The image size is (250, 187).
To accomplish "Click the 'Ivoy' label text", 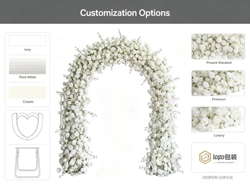I will pos(28,50).
